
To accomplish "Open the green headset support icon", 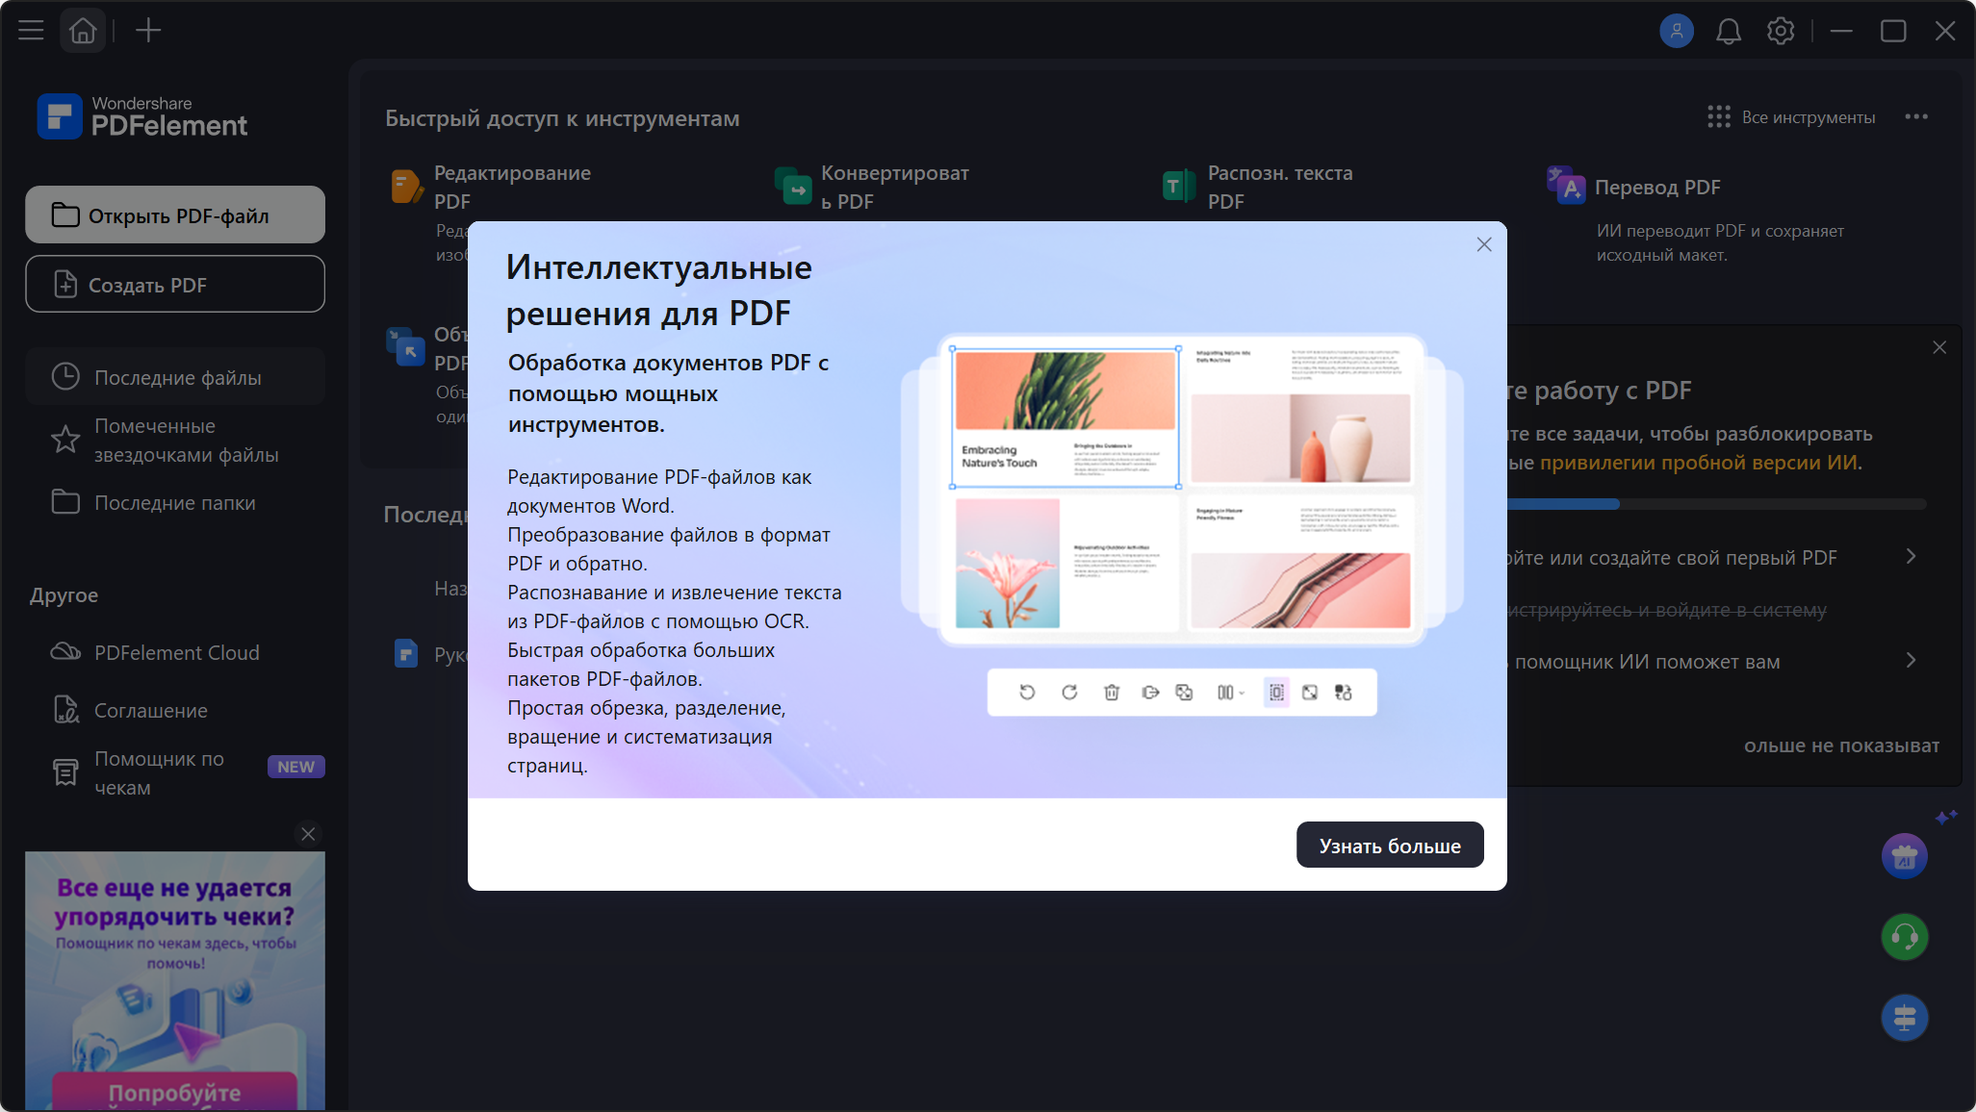I will point(1905,937).
